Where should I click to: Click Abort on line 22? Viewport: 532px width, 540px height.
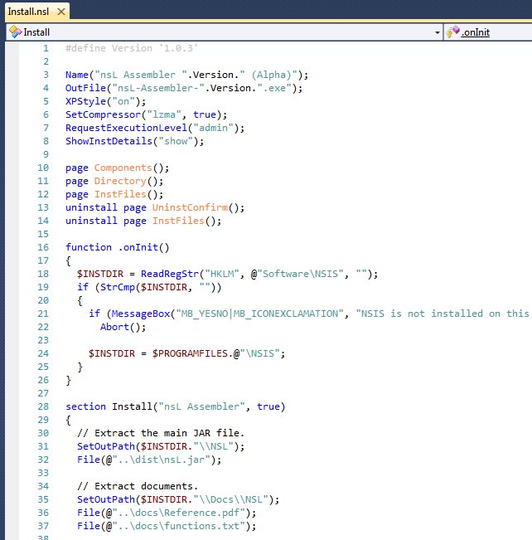114,327
